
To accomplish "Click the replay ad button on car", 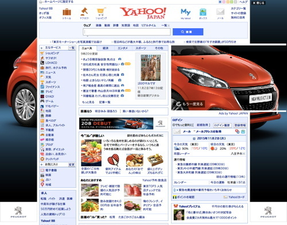I will coord(190,104).
